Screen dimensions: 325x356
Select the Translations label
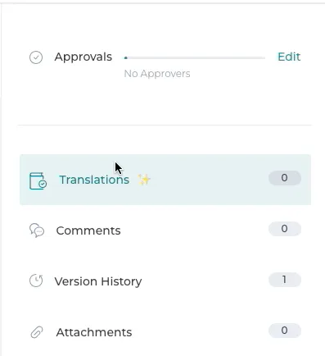(x=94, y=180)
